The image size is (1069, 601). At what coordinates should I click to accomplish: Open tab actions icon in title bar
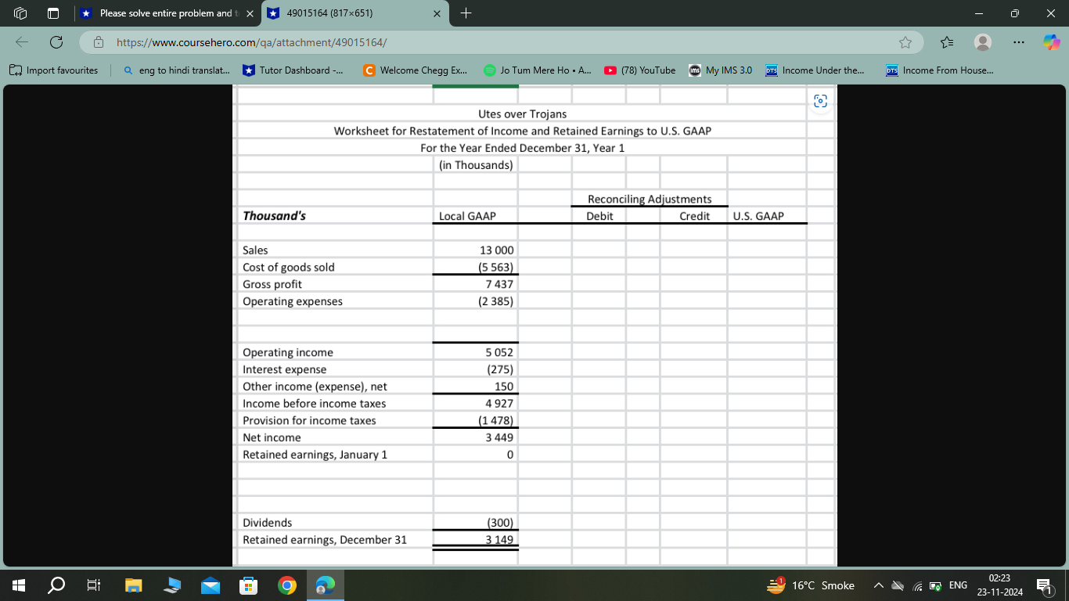click(53, 13)
